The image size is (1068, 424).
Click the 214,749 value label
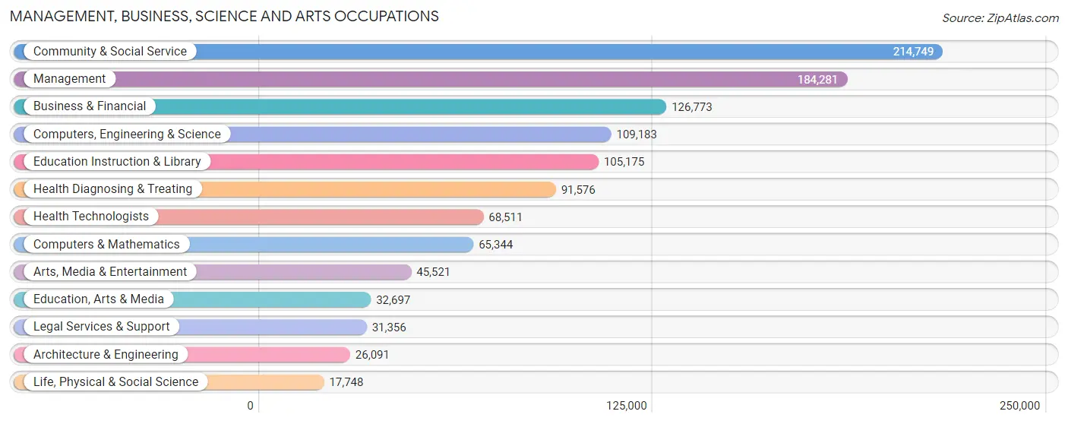(x=913, y=52)
